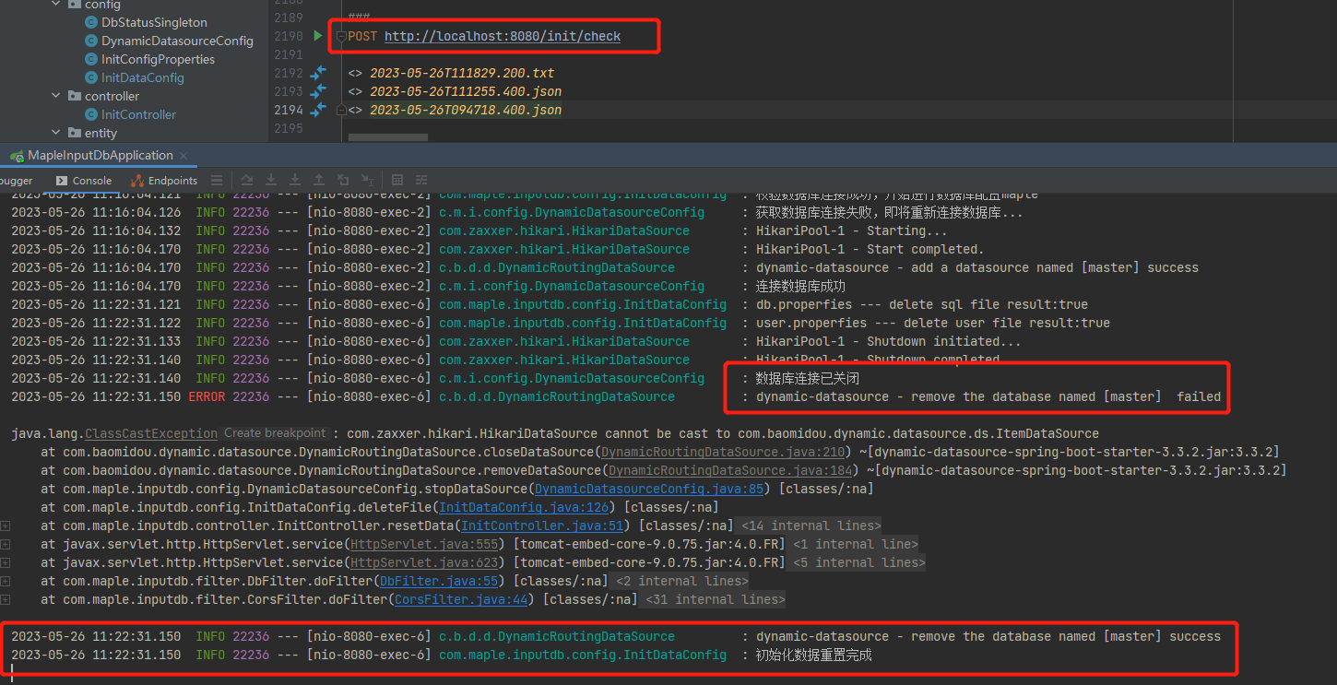Click the entity folder icon
The width and height of the screenshot is (1337, 685).
(x=74, y=133)
